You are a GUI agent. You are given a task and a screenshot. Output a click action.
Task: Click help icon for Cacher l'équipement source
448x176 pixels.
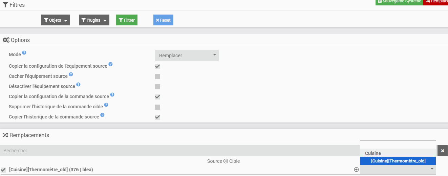tap(71, 74)
